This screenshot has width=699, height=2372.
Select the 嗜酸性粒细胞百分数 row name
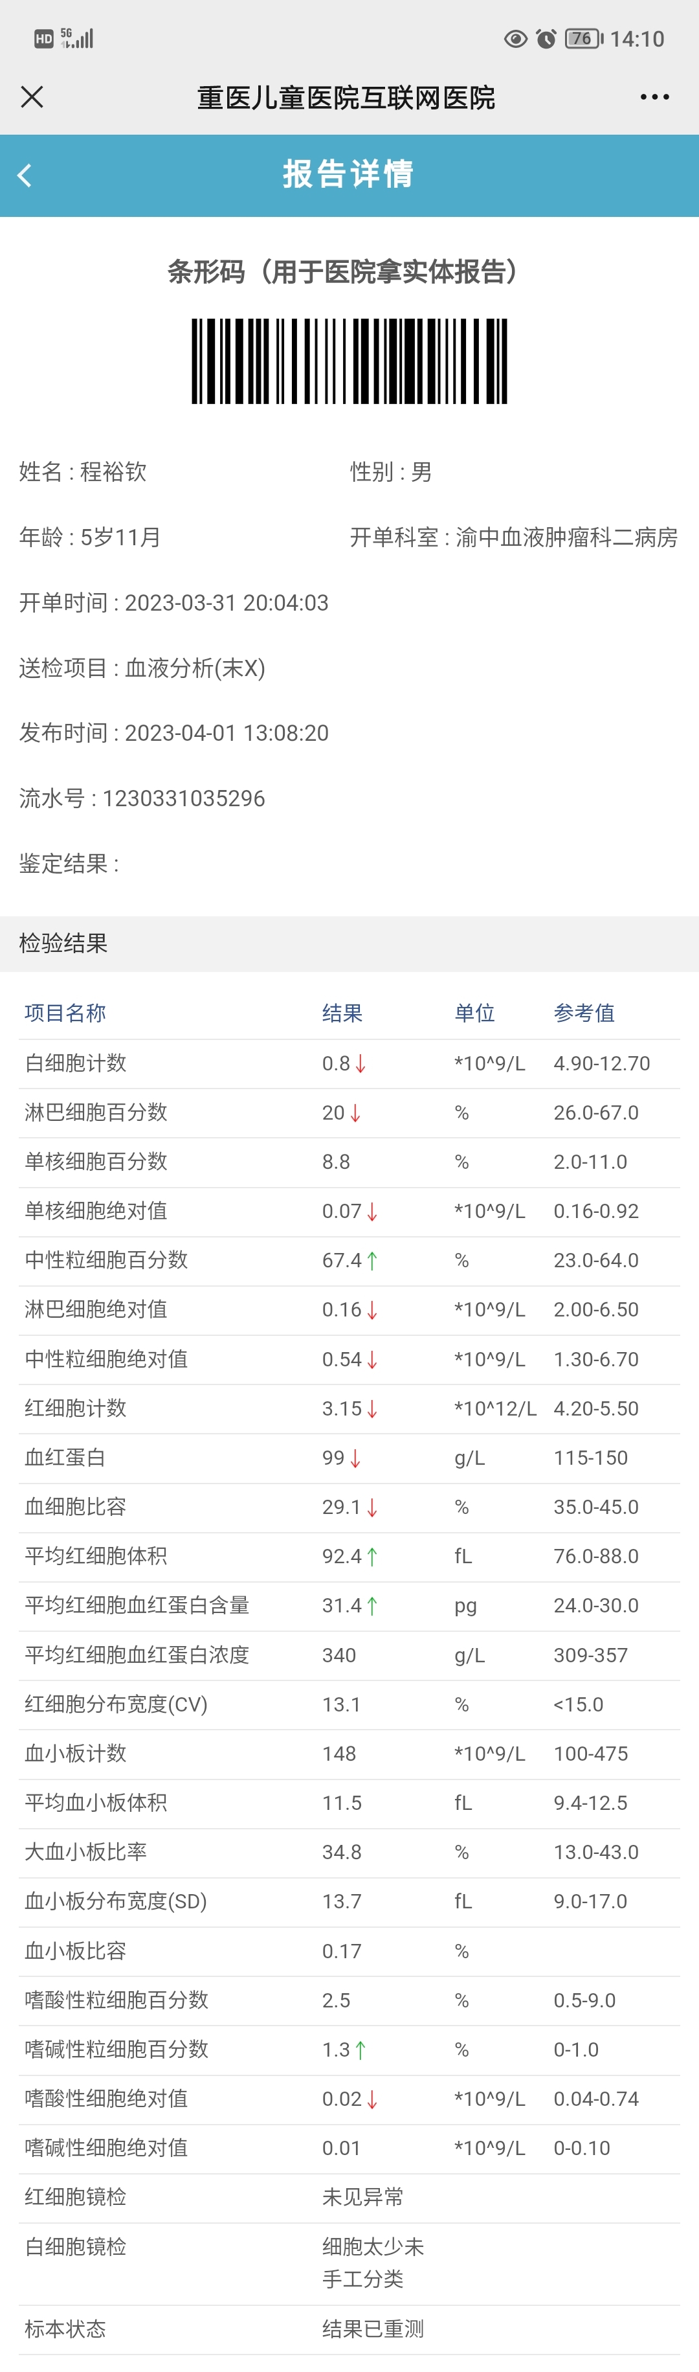[x=116, y=2000]
